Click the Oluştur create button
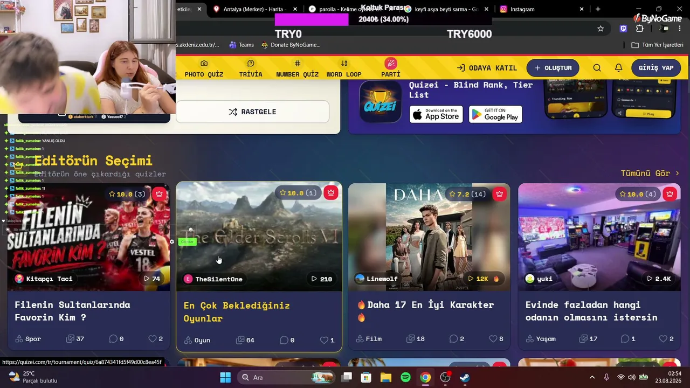This screenshot has width=690, height=388. click(553, 68)
